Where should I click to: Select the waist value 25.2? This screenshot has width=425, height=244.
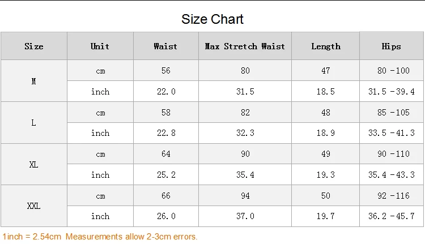pyautogui.click(x=165, y=175)
